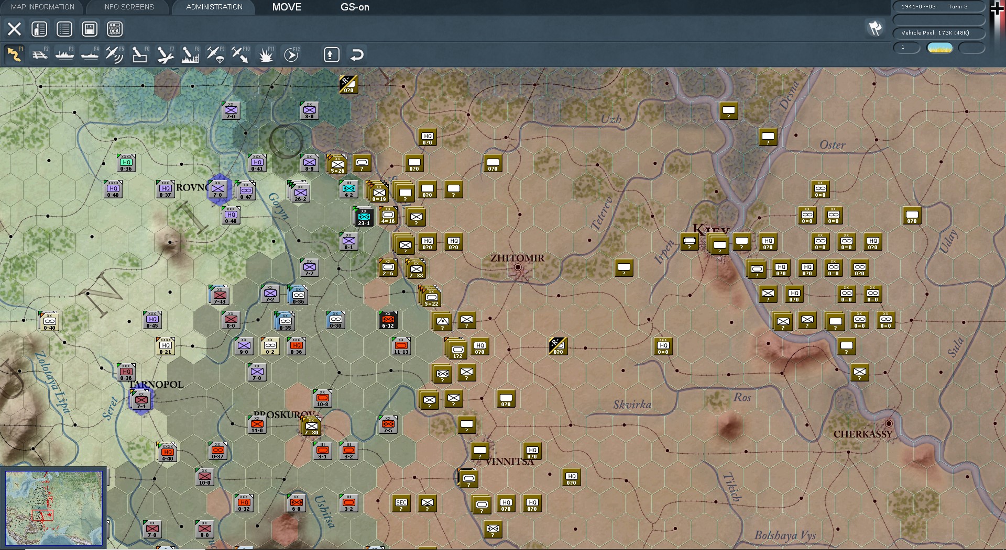The height and width of the screenshot is (550, 1006).
Task: Select the 26-2 infantry stack
Action: pos(299,192)
